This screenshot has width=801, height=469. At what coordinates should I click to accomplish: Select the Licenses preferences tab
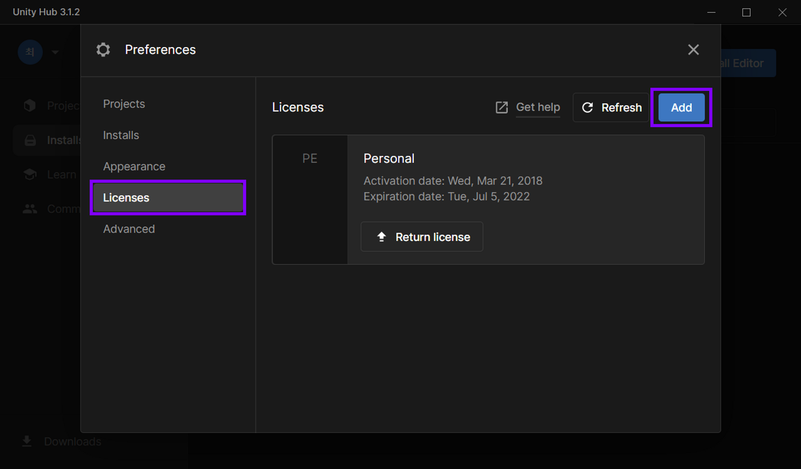tap(168, 198)
